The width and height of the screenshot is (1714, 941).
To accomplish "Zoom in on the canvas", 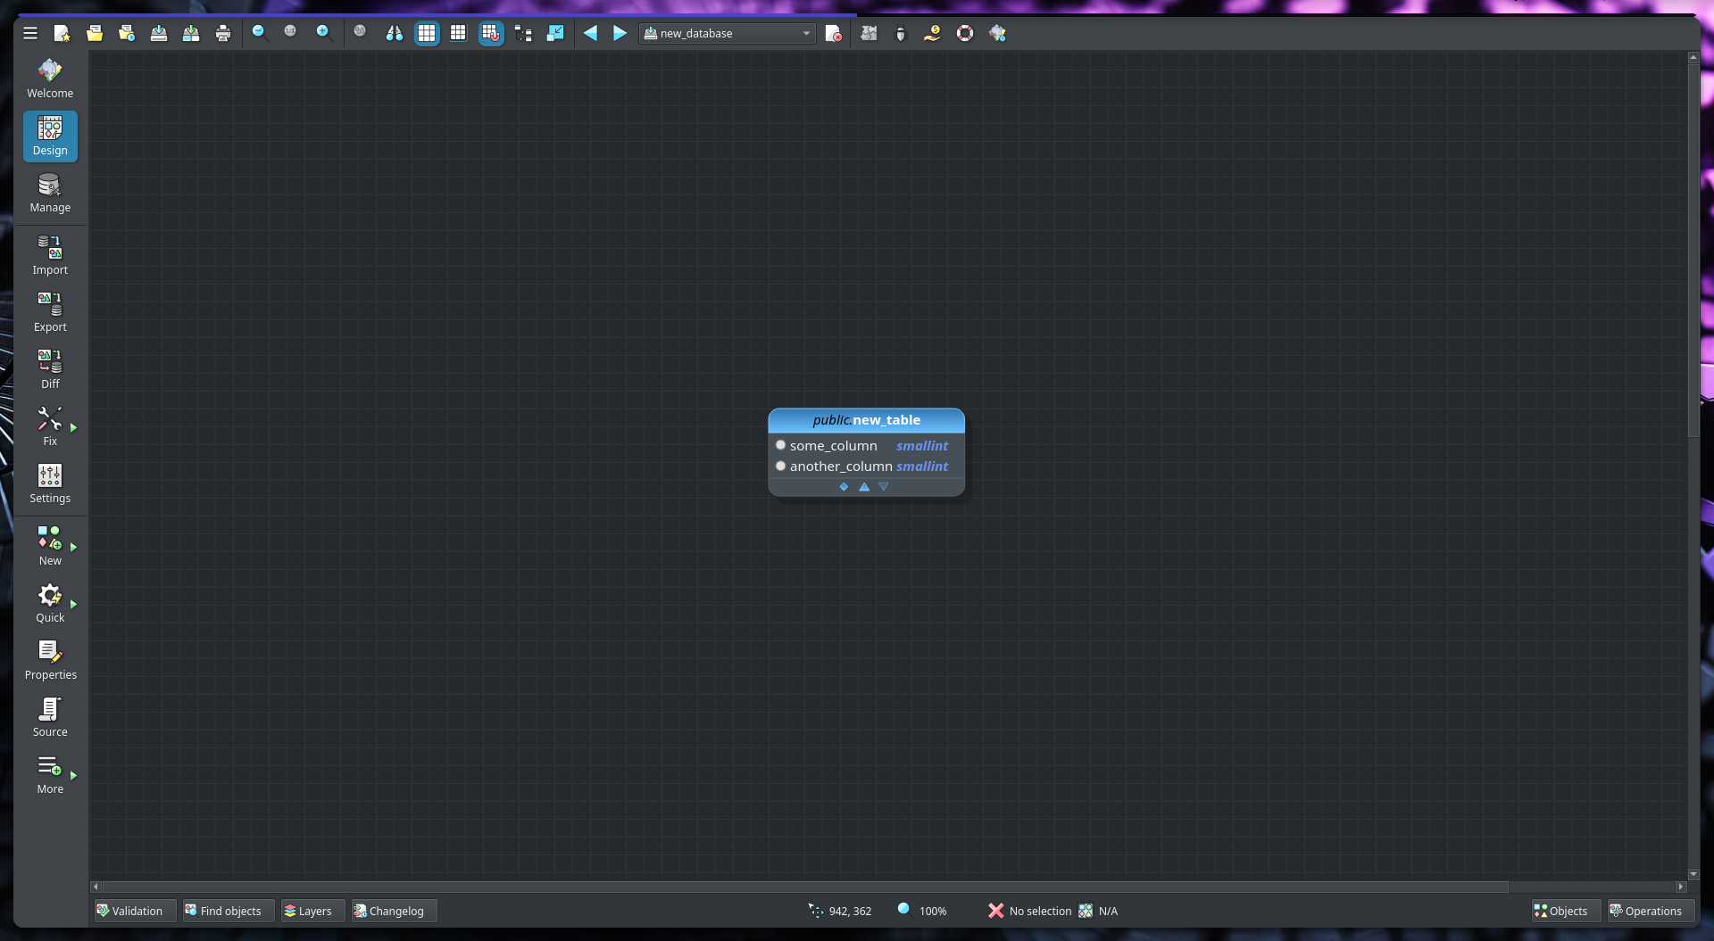I will point(324,33).
